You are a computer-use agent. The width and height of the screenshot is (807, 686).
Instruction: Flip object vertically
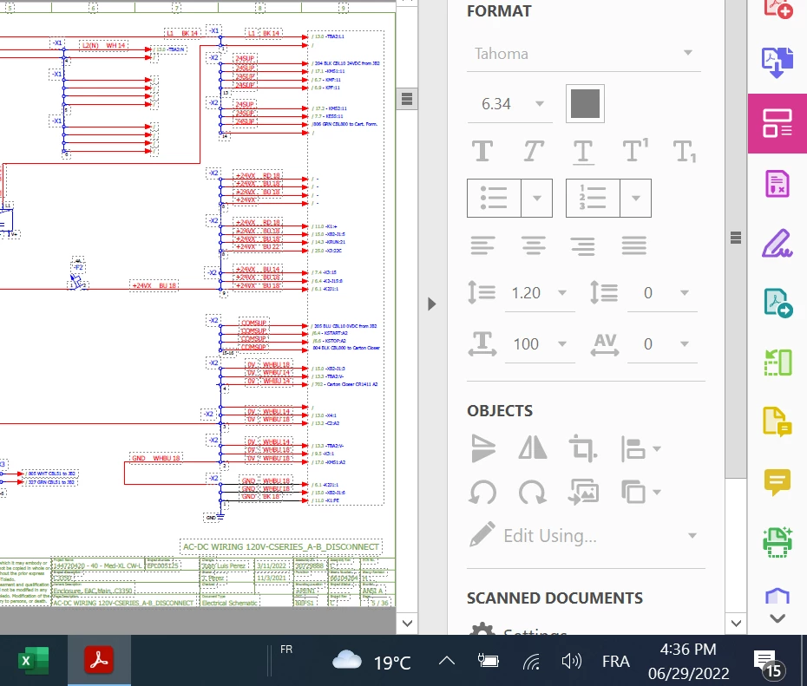click(482, 448)
